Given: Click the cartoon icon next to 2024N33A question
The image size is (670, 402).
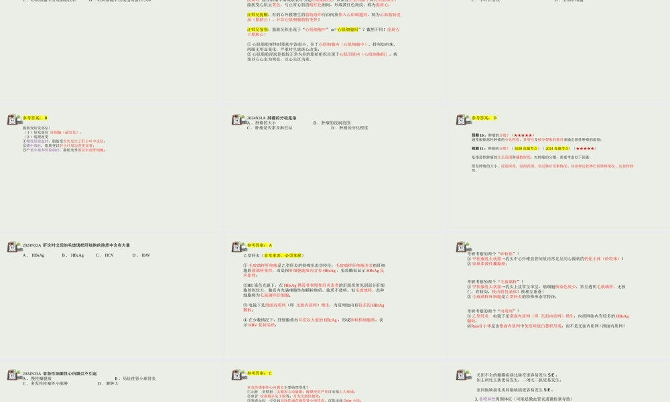Looking at the screenshot, I should click(12, 375).
